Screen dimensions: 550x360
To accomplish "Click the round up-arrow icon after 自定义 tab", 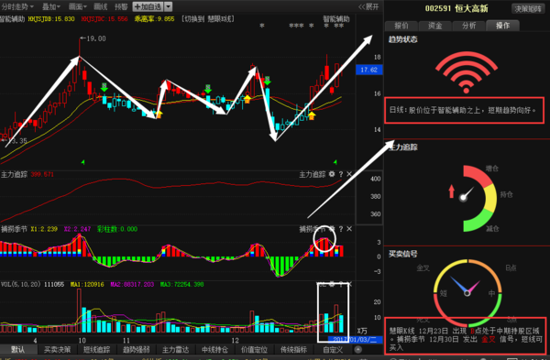I will click(357, 350).
